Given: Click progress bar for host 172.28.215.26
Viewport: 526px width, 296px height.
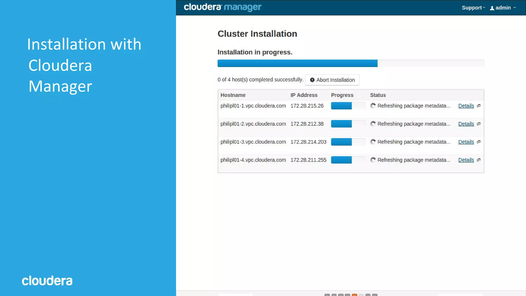Looking at the screenshot, I should 348,106.
